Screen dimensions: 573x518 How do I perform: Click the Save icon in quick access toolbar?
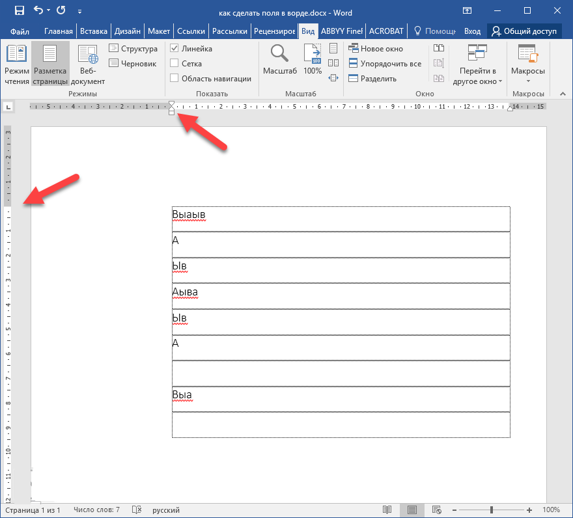(20, 10)
